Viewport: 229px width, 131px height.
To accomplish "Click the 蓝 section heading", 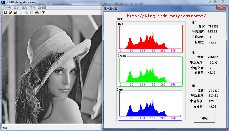I will [x=194, y=85].
